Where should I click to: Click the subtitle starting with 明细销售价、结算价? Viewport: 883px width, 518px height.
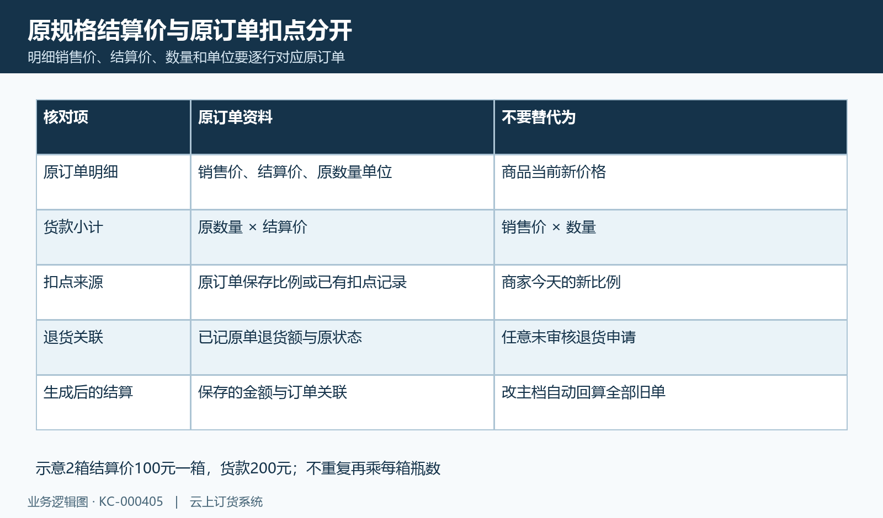click(187, 57)
